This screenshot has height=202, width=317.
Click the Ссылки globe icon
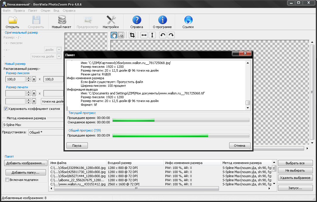[x=188, y=20]
